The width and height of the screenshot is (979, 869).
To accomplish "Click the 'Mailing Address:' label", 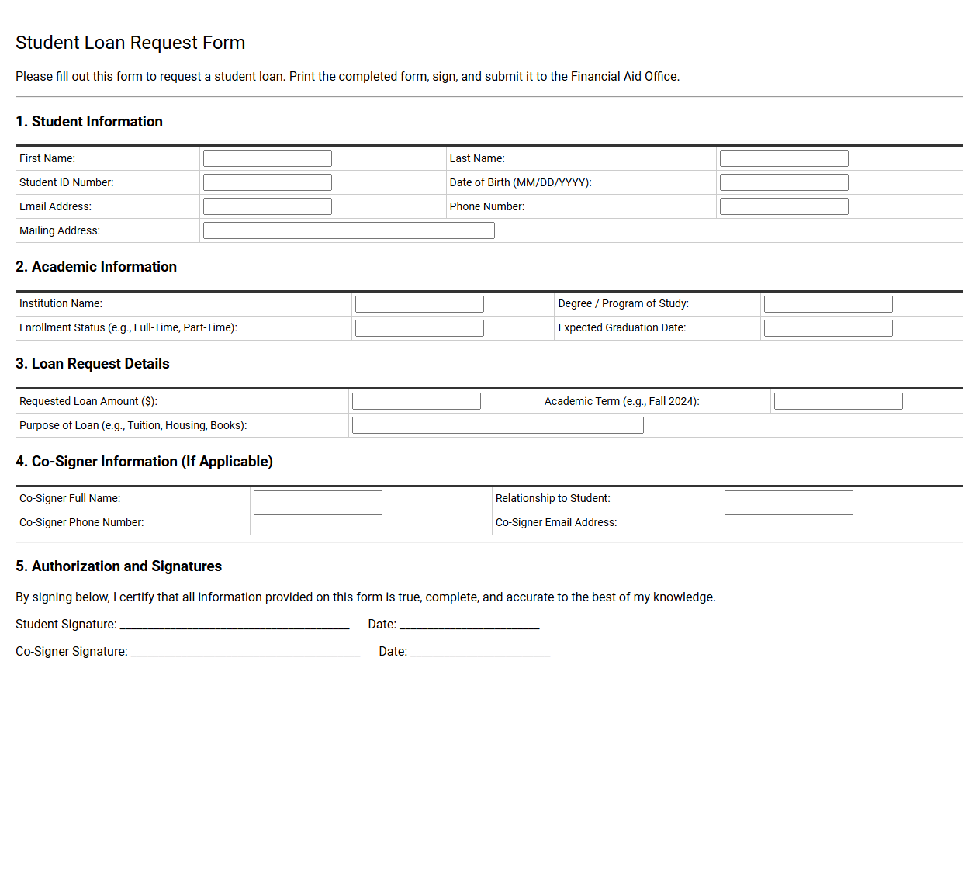I will (60, 230).
